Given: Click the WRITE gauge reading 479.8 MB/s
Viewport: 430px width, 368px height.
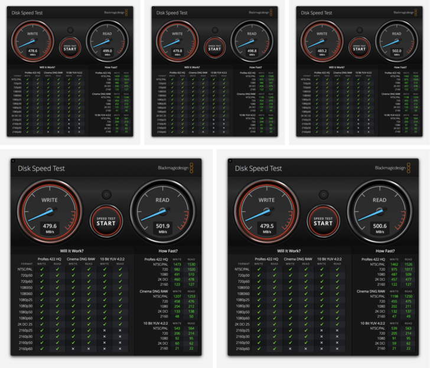Looking at the screenshot, I should point(177,42).
